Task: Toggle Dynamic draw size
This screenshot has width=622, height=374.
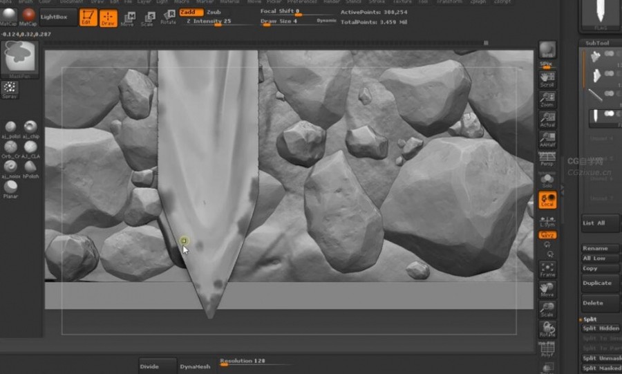Action: (x=326, y=21)
